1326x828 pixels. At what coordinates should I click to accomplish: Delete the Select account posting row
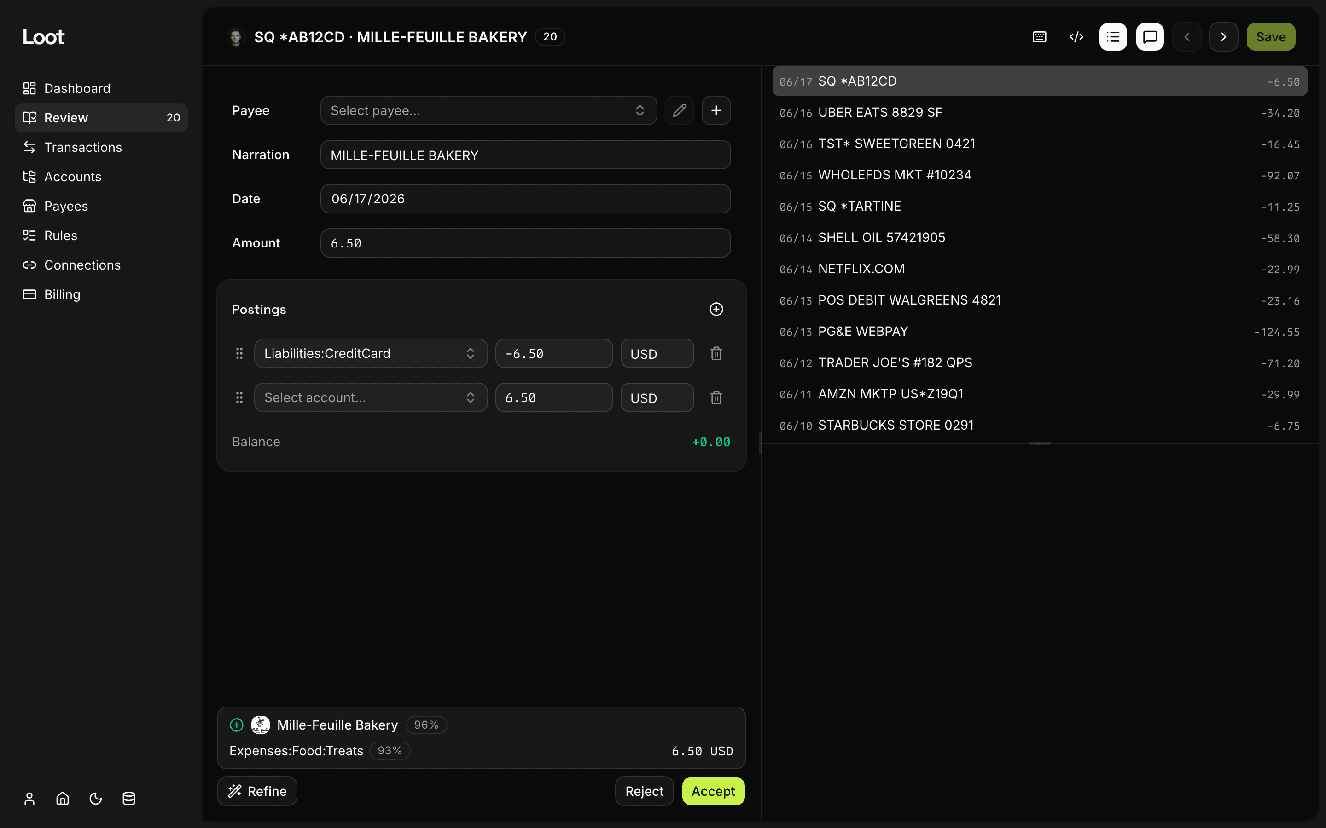click(x=716, y=397)
